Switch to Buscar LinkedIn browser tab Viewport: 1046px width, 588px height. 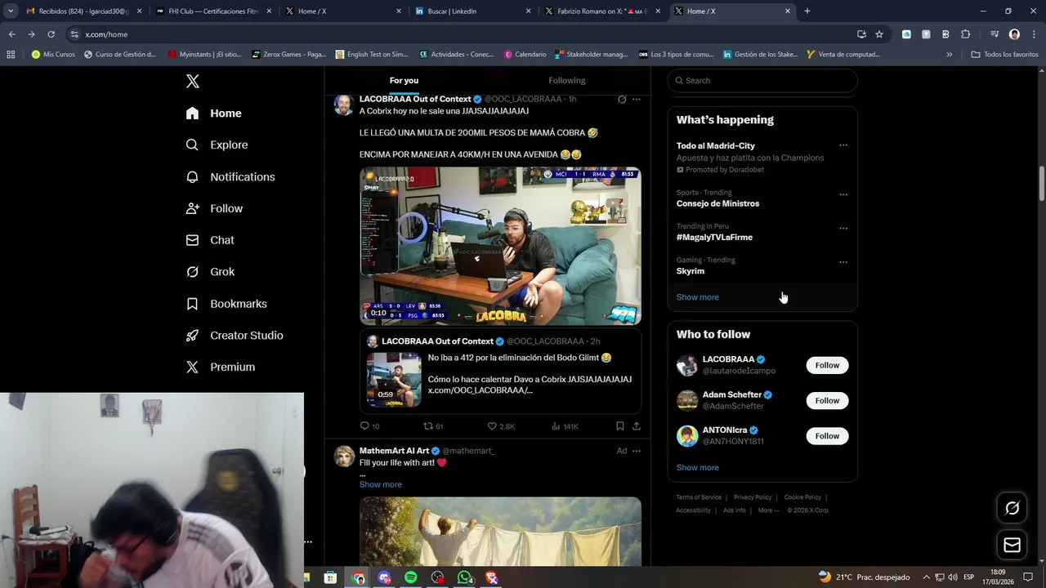472,11
